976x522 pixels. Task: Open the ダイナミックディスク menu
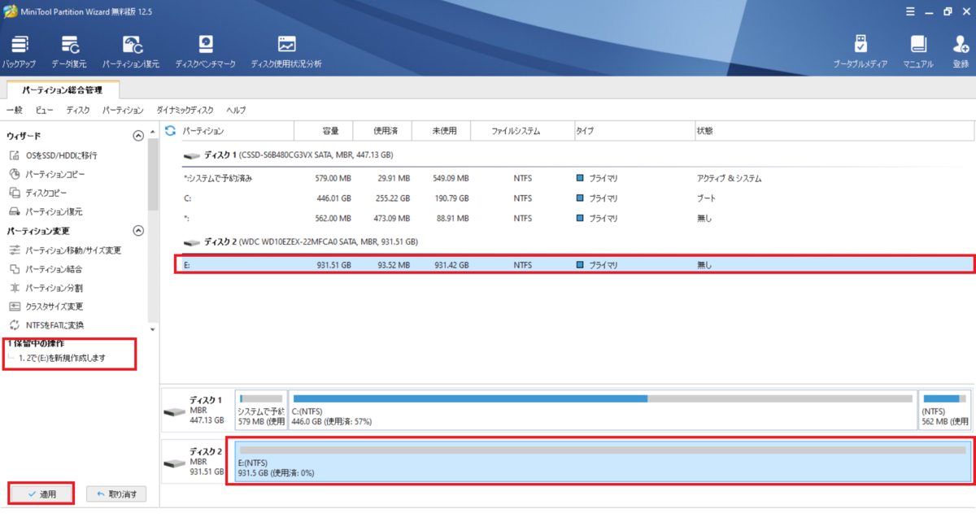click(x=185, y=110)
